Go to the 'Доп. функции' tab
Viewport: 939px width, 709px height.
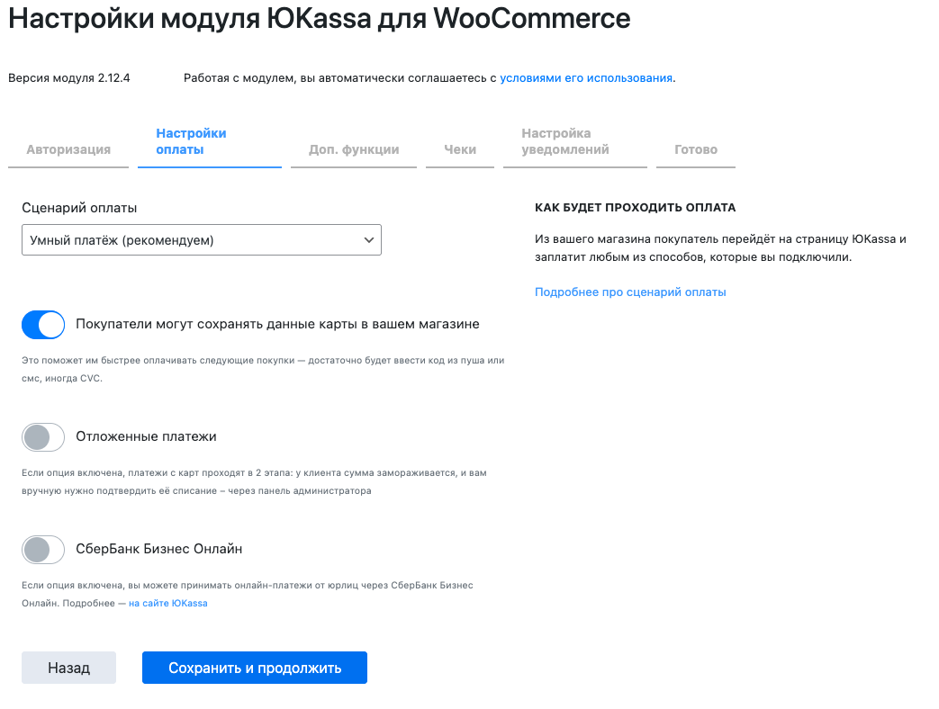pos(354,150)
